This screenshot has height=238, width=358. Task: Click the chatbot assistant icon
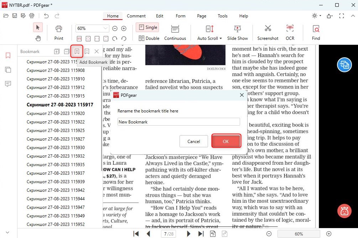point(344,212)
